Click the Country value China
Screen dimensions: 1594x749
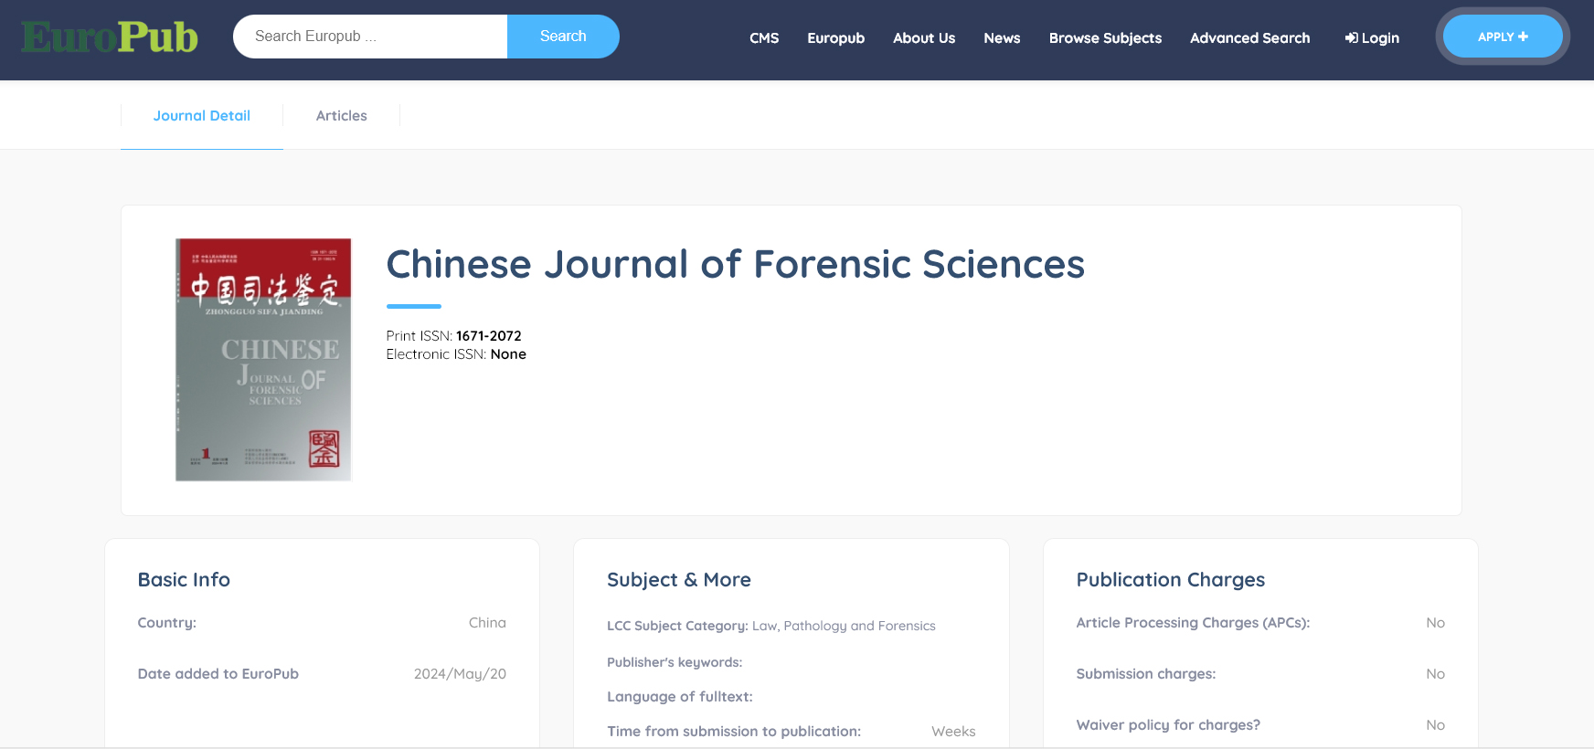[x=487, y=623]
